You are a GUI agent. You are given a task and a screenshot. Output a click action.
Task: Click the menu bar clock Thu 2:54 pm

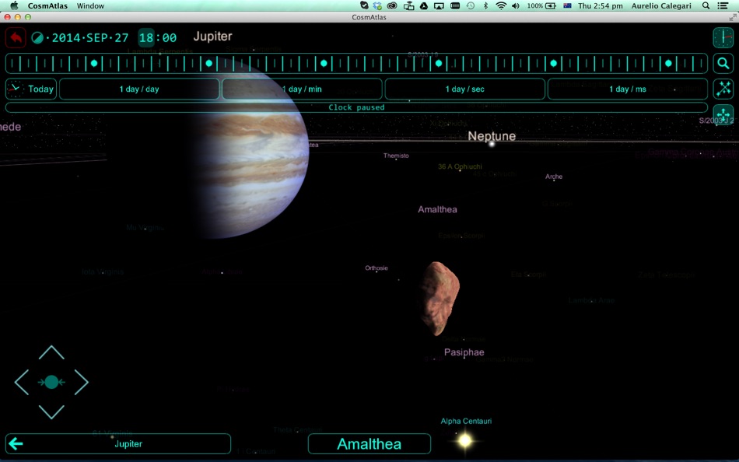(600, 5)
